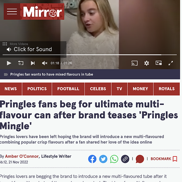The width and height of the screenshot is (182, 182).
Task: Bookmark this article
Action: [164, 159]
